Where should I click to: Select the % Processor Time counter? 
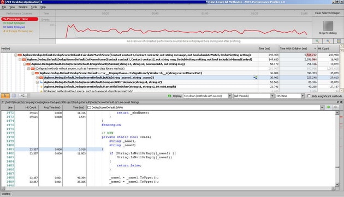pos(20,19)
